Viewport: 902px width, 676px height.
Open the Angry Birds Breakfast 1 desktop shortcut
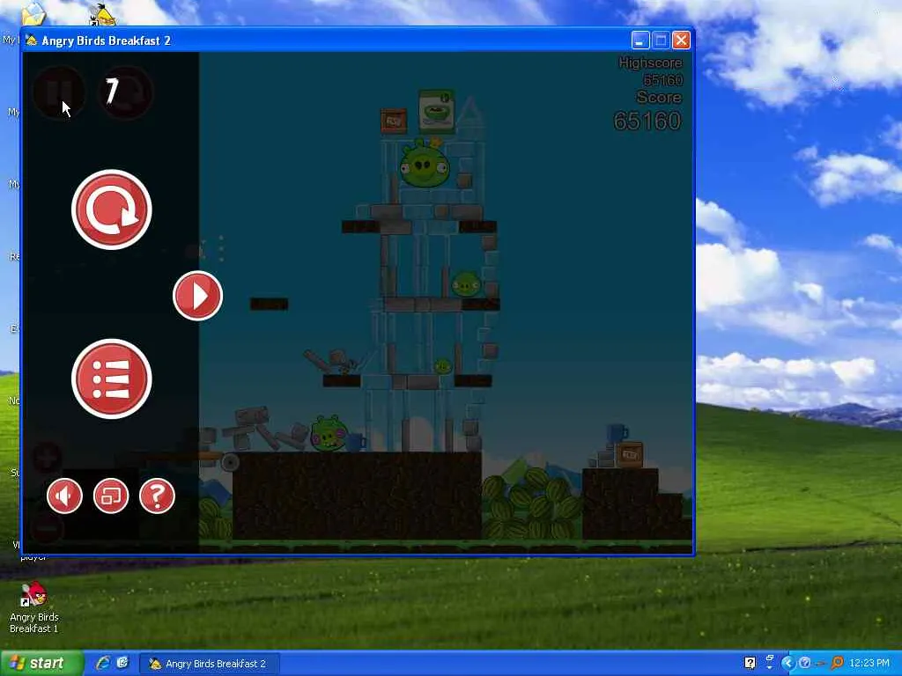(34, 607)
